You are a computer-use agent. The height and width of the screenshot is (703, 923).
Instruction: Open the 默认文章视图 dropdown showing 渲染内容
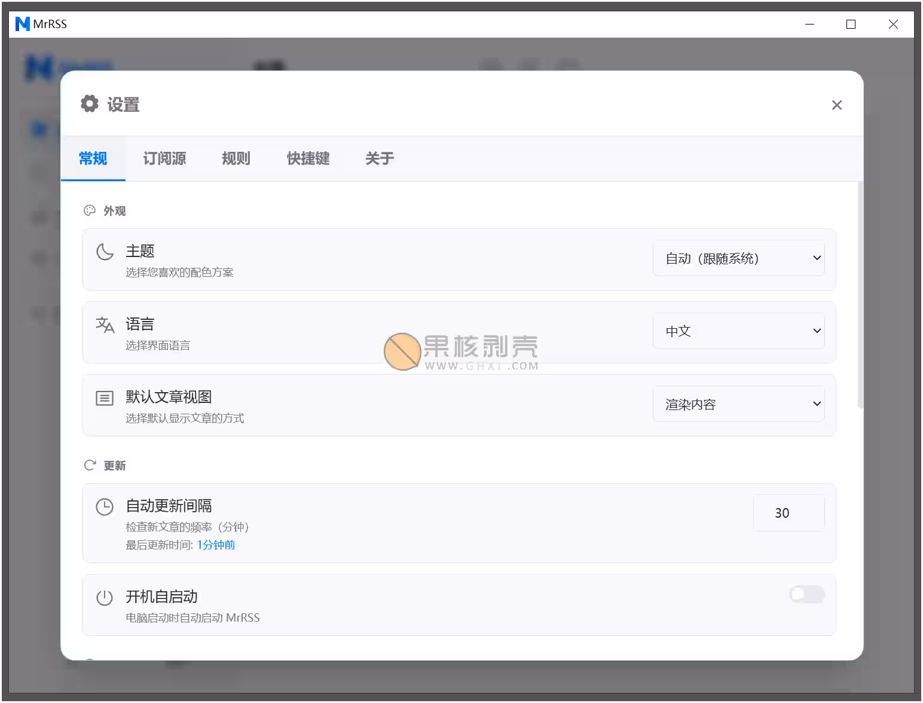tap(739, 404)
